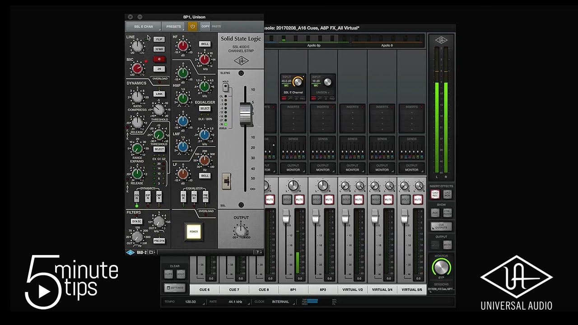Screen dimensions: 578x325
Task: Expand the CUE OUTPUTS button
Action: [x=441, y=226]
